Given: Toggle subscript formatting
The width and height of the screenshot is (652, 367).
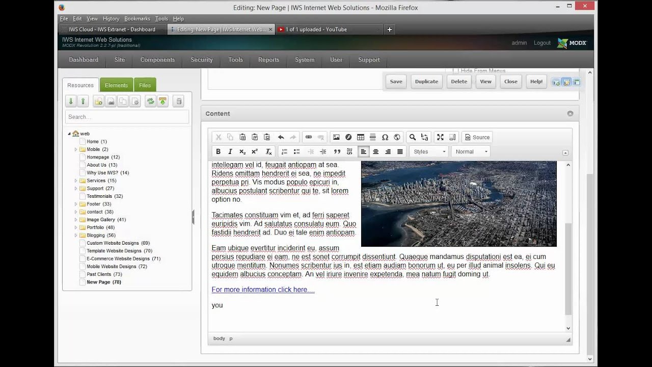Looking at the screenshot, I should click(242, 151).
